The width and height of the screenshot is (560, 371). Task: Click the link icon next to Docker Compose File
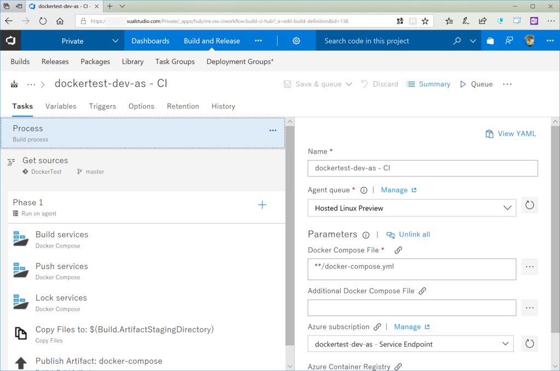pyautogui.click(x=398, y=250)
